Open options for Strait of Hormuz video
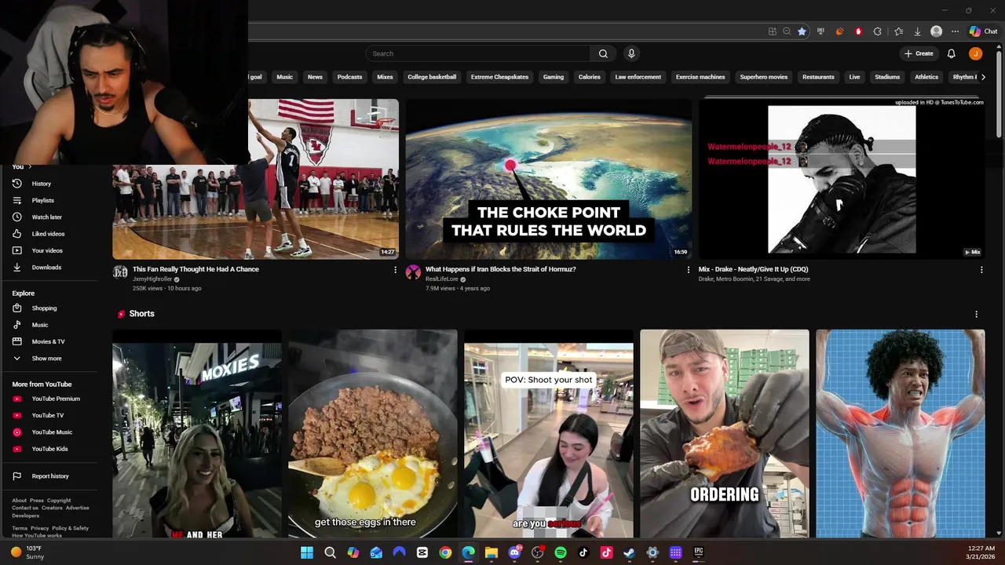Image resolution: width=1005 pixels, height=565 pixels. click(x=689, y=269)
